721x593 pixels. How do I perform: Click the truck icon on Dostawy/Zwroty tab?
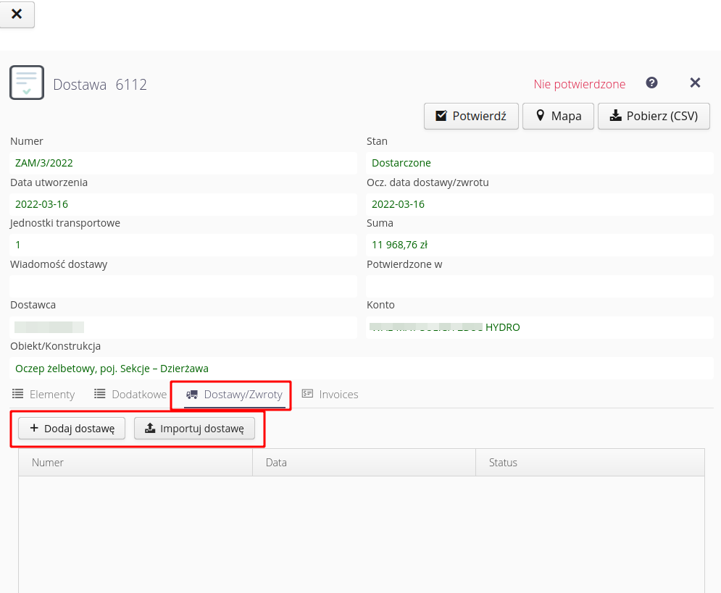tap(191, 394)
